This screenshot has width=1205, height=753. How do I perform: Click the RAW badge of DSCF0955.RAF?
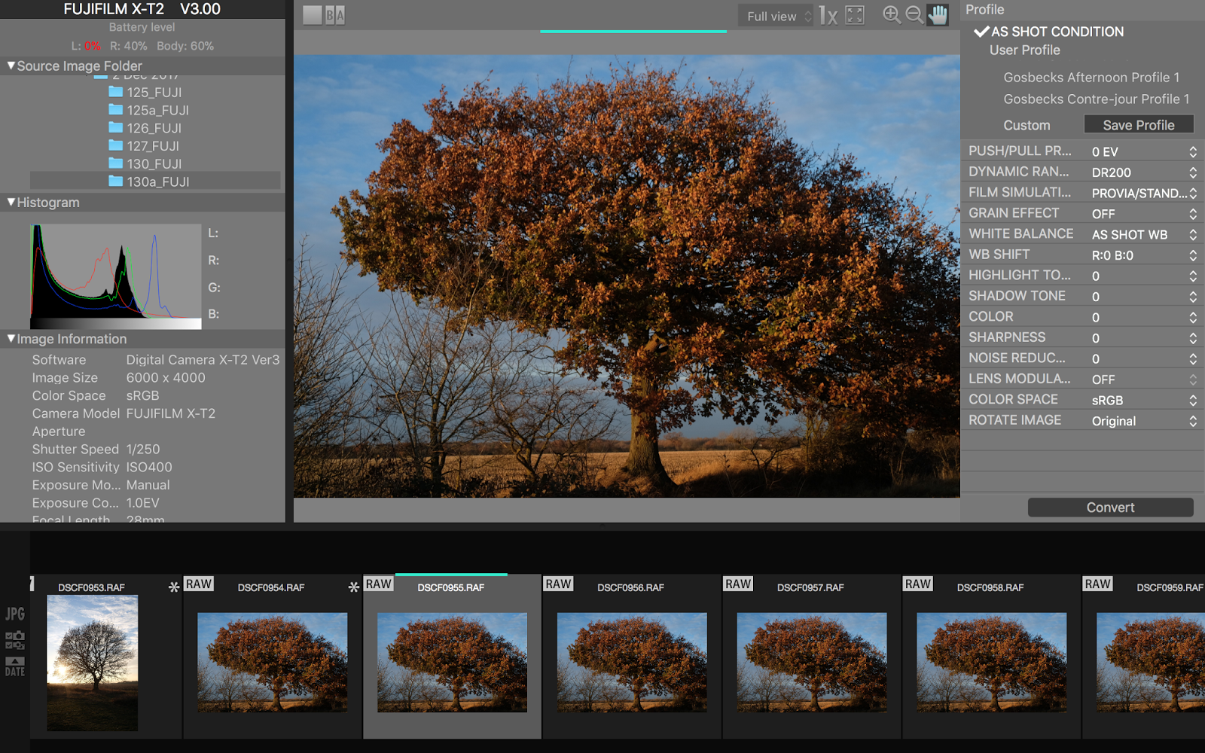[379, 584]
